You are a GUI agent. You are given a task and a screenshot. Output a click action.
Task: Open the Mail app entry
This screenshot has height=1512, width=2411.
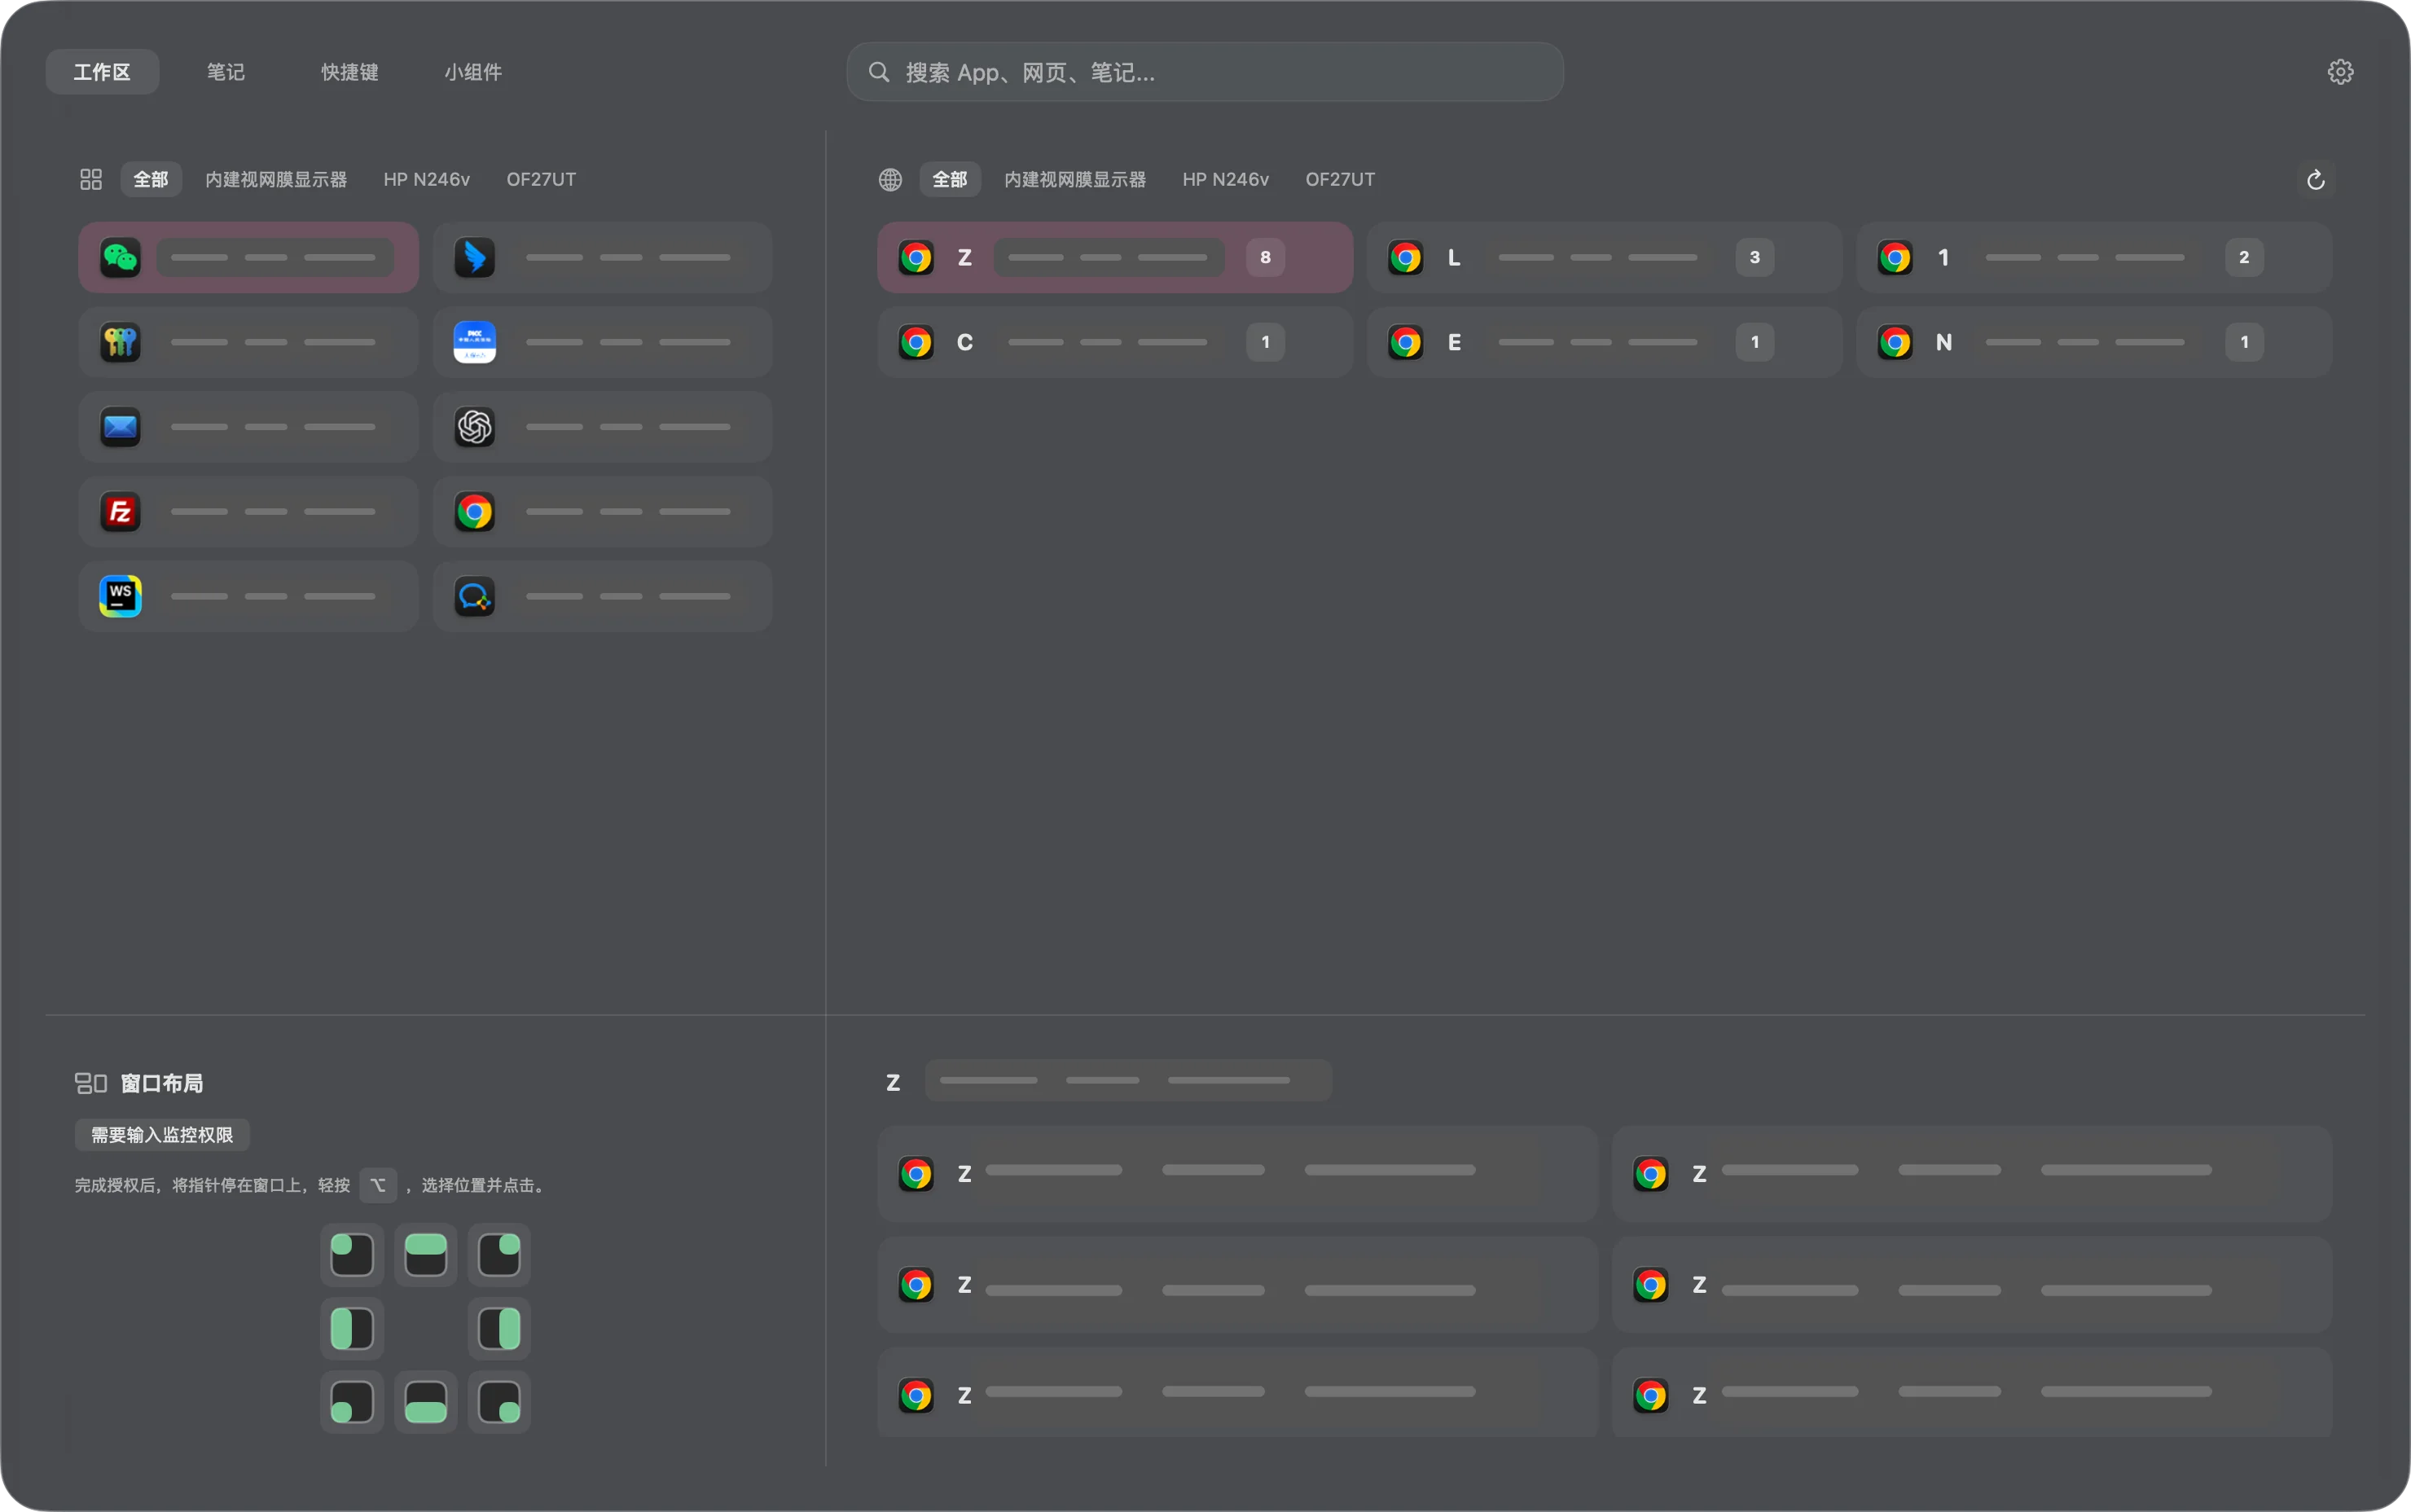click(248, 427)
